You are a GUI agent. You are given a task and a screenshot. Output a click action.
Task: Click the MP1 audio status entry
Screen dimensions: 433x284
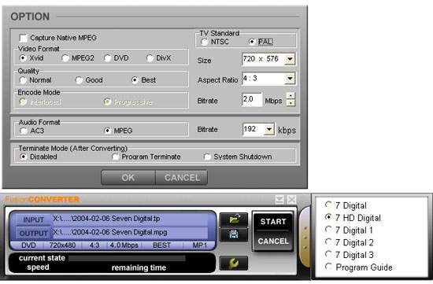[x=199, y=245]
